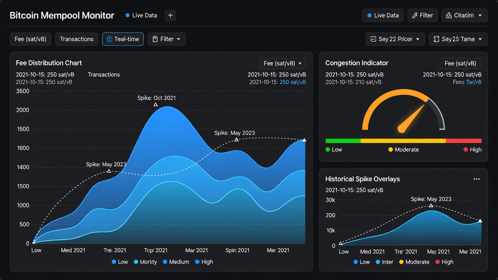The image size is (498, 280).
Task: Toggle the Low series in Fee Distribution legend
Action: click(120, 262)
